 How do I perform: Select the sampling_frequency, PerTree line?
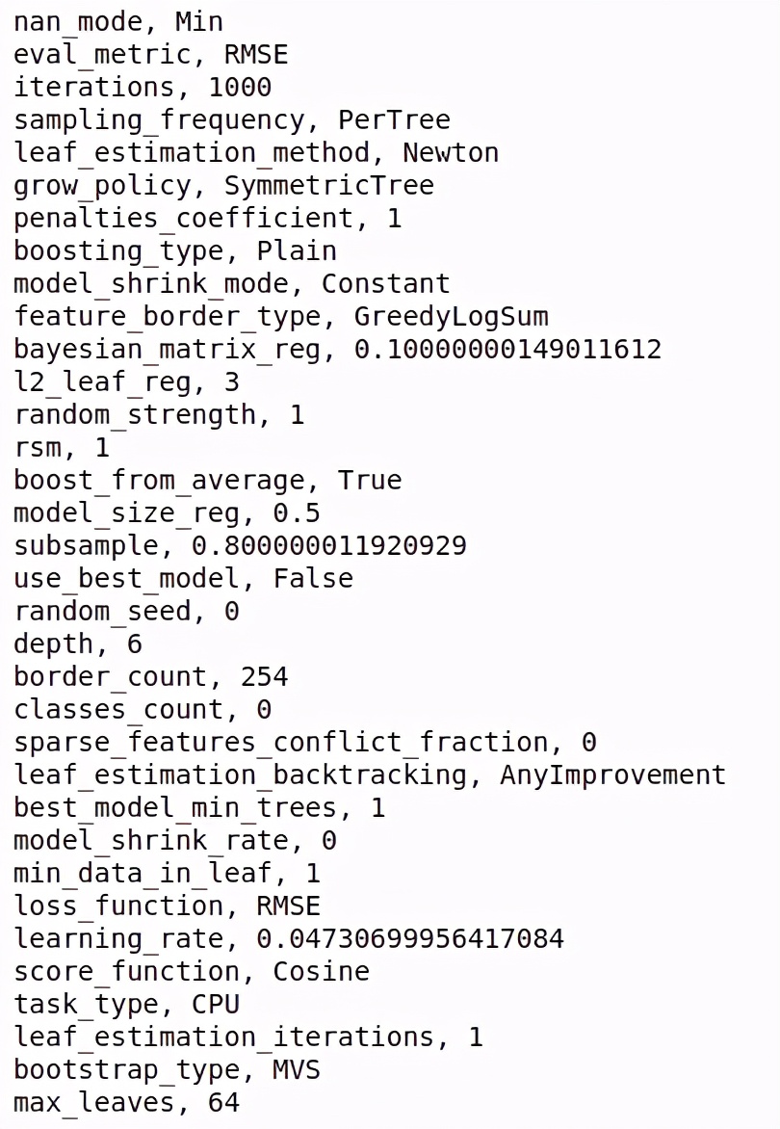[231, 119]
